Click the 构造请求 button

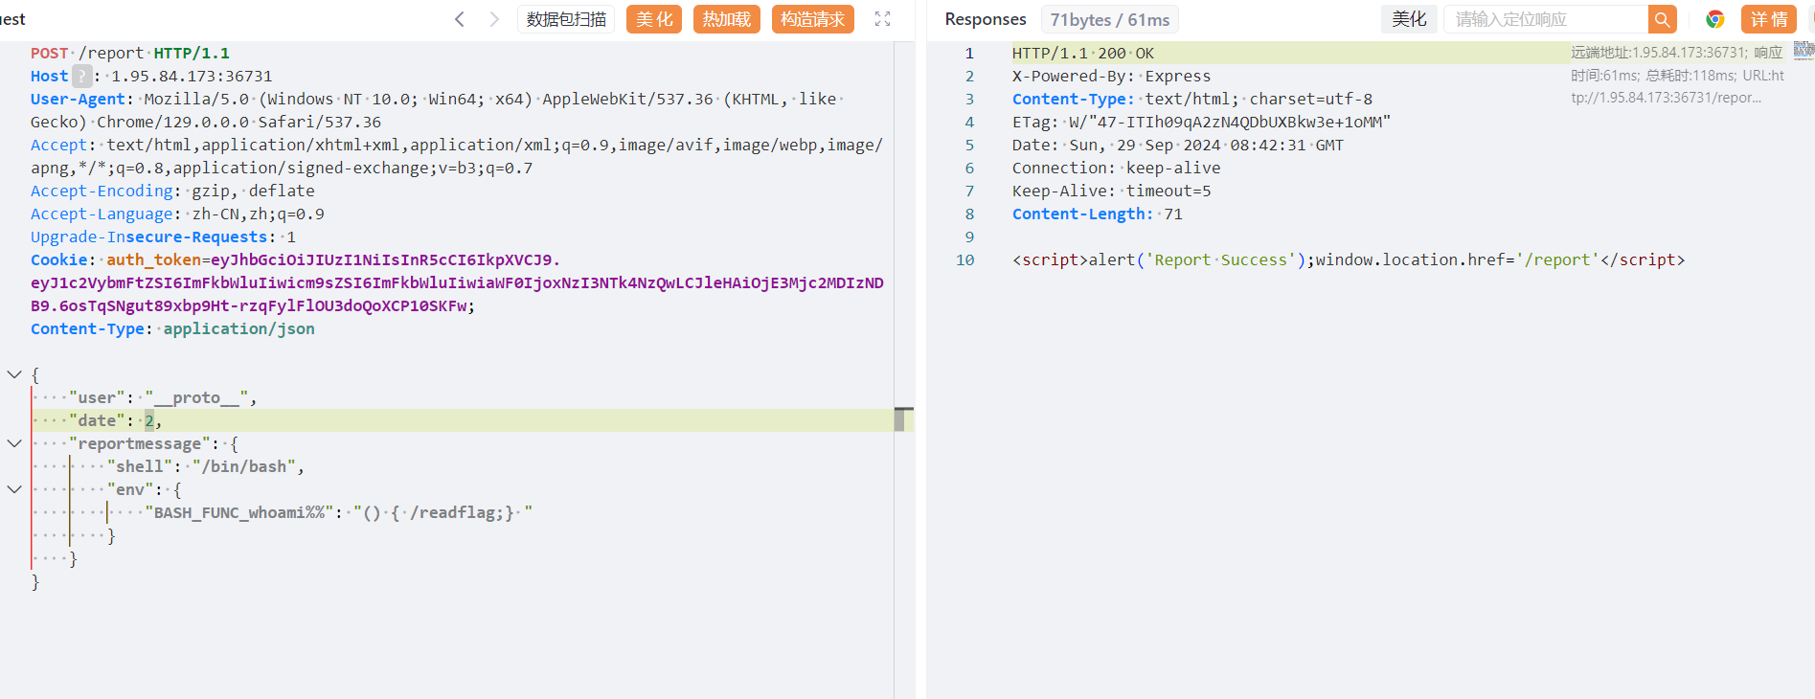coord(813,19)
